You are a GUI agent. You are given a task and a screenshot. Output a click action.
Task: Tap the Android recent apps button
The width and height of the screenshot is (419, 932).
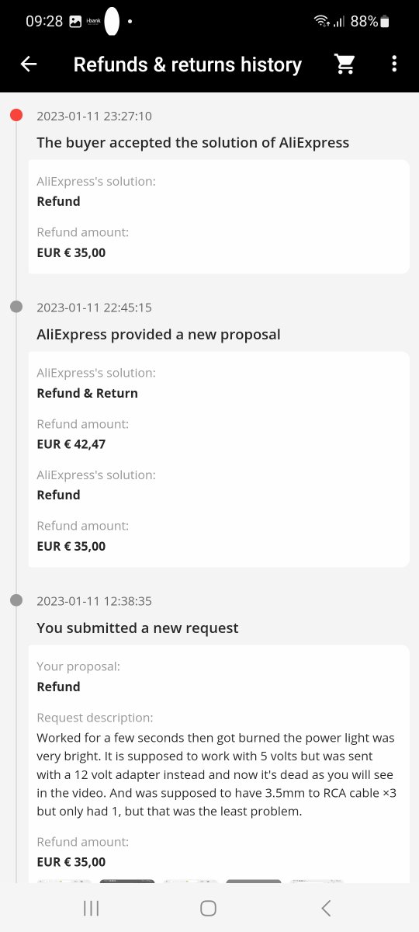click(91, 908)
